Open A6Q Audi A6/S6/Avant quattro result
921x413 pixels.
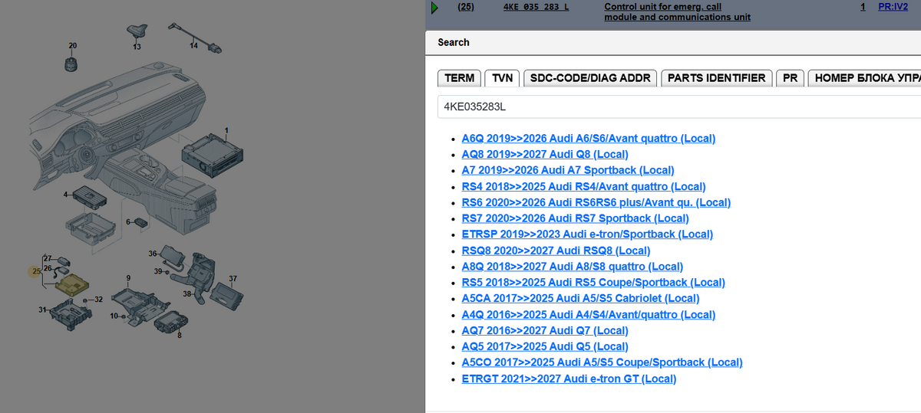click(x=589, y=139)
